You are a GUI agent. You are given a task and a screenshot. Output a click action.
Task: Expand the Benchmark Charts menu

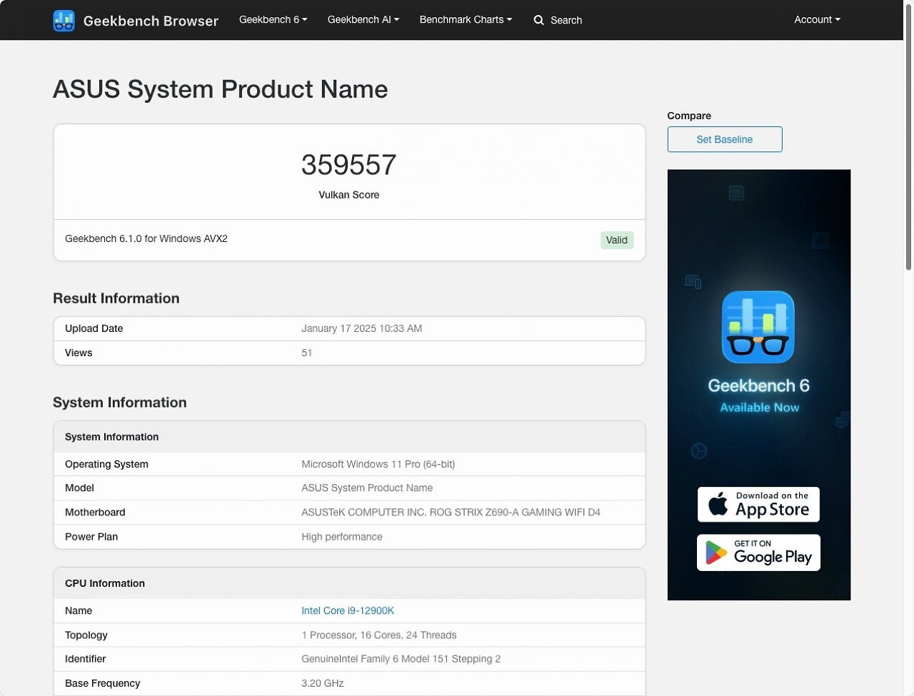pos(466,20)
